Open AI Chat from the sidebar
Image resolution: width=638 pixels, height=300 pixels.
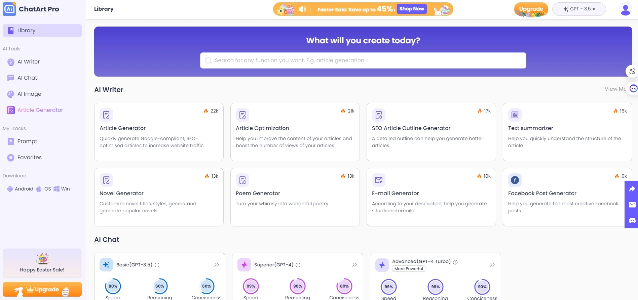(x=28, y=78)
